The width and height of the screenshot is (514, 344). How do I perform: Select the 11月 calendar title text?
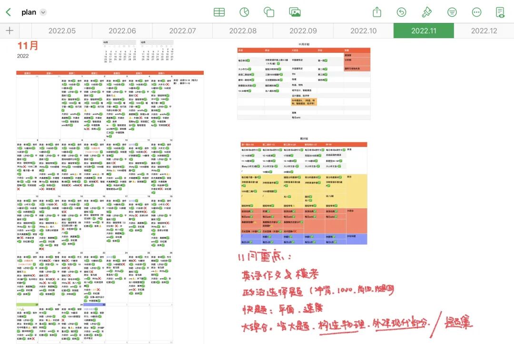coord(28,46)
